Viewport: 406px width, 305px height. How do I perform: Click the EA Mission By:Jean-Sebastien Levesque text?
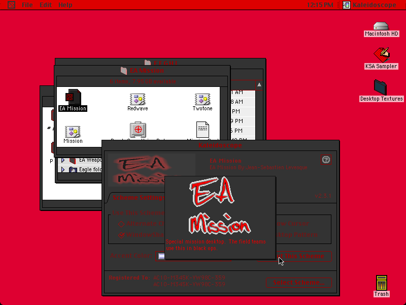[258, 167]
